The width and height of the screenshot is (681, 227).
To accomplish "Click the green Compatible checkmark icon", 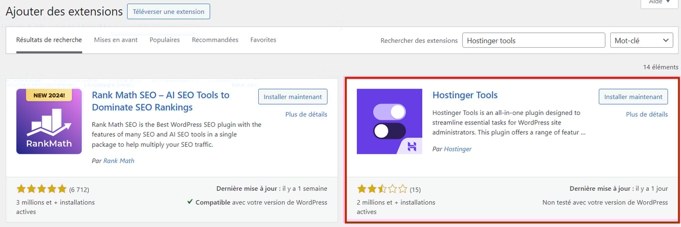I will click(190, 202).
